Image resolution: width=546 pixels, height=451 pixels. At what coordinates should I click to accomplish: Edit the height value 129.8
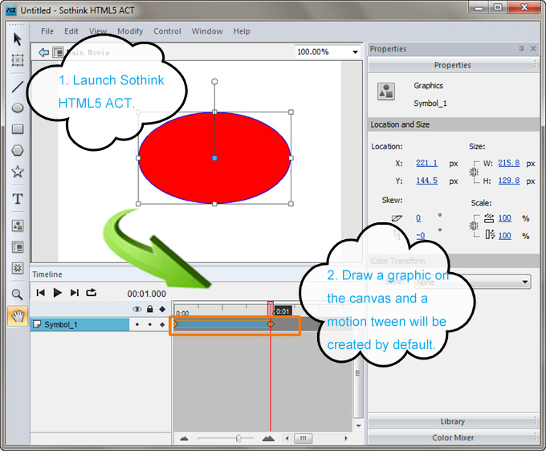(x=509, y=181)
